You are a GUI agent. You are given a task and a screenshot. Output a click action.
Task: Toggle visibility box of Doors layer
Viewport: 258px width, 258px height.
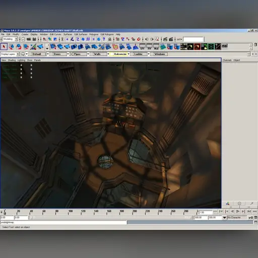50,54
